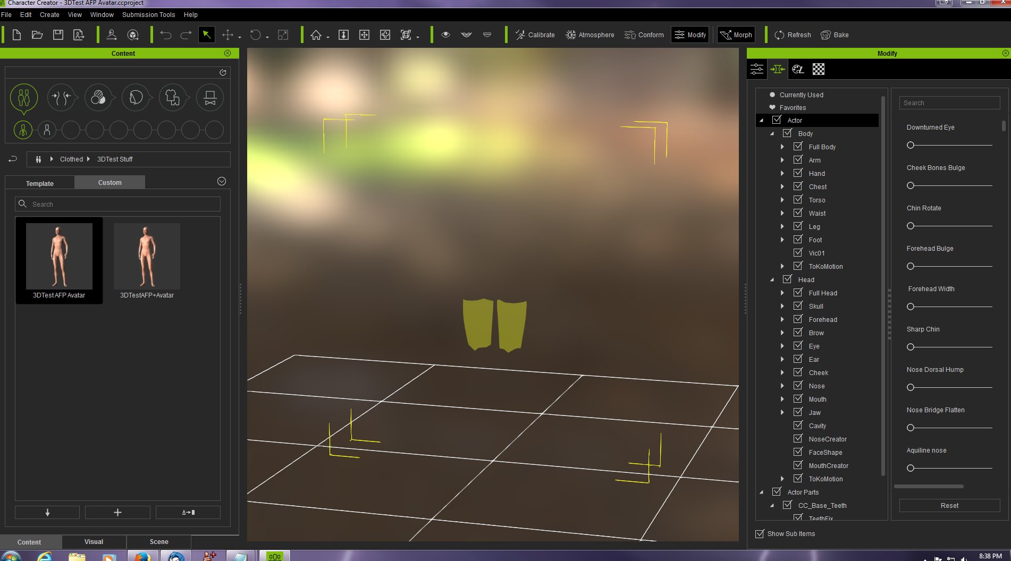Select the Skin content category icon
1011x561 pixels.
click(x=98, y=98)
